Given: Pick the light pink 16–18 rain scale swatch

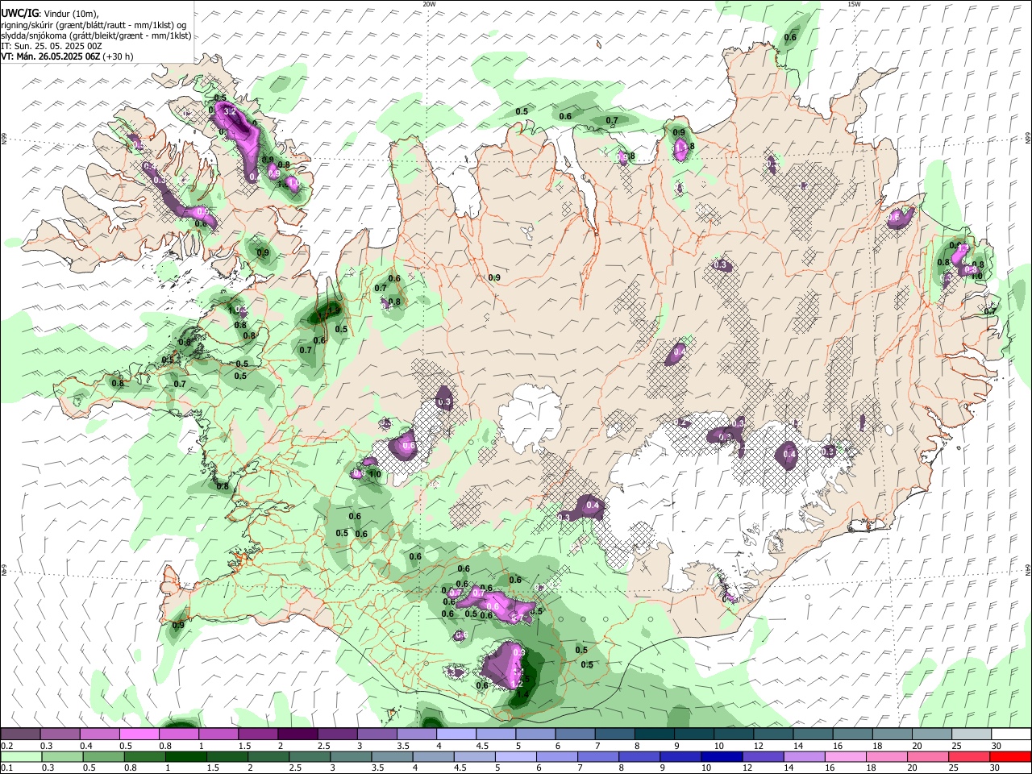Looking at the screenshot, I should [x=845, y=757].
